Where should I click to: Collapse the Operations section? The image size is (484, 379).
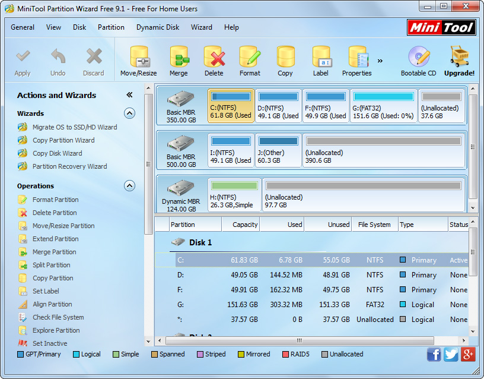129,186
